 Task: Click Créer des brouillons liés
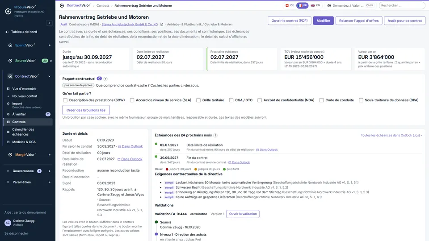[86, 110]
